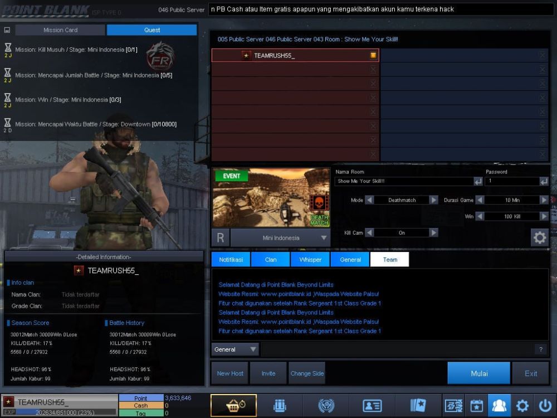Open the Clan chat tab
Viewport: 557px width, 418px height.
270,260
